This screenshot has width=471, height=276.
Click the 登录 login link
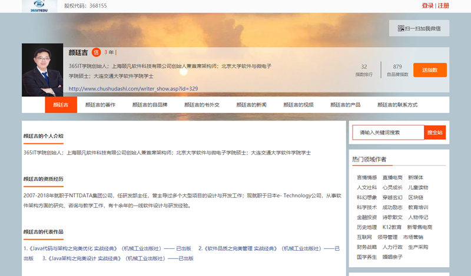pyautogui.click(x=427, y=6)
